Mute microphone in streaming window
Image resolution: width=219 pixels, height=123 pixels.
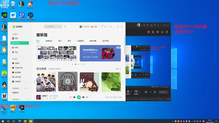128,92
